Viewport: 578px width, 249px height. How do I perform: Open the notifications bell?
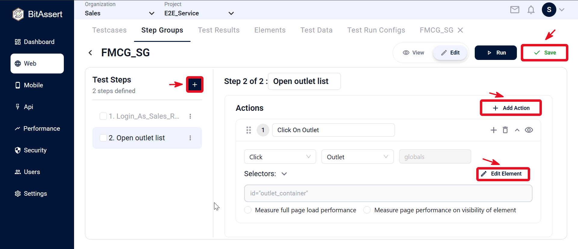point(531,10)
